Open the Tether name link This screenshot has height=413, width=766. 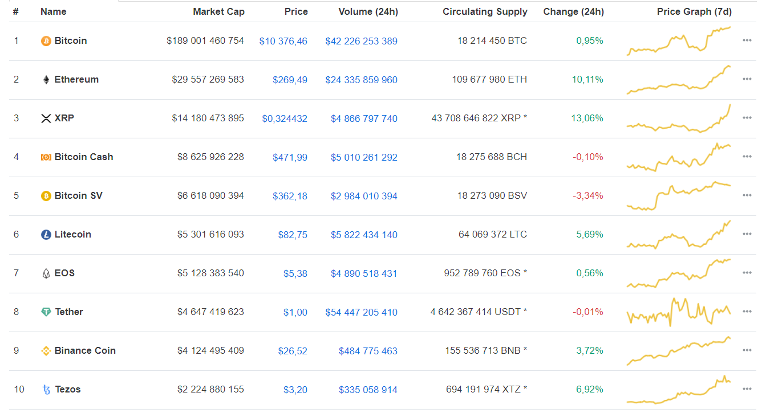[x=69, y=312]
